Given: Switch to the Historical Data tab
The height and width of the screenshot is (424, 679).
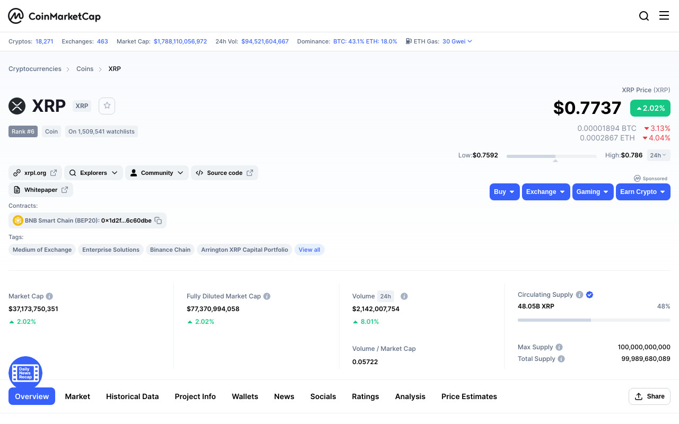Looking at the screenshot, I should point(133,396).
